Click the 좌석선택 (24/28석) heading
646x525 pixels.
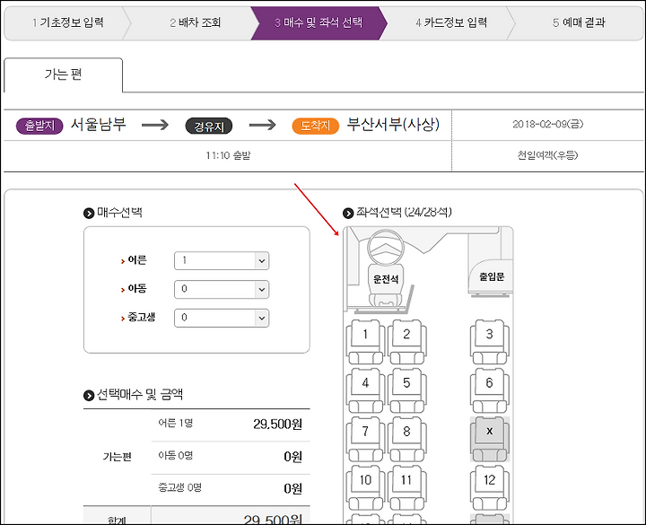click(404, 212)
